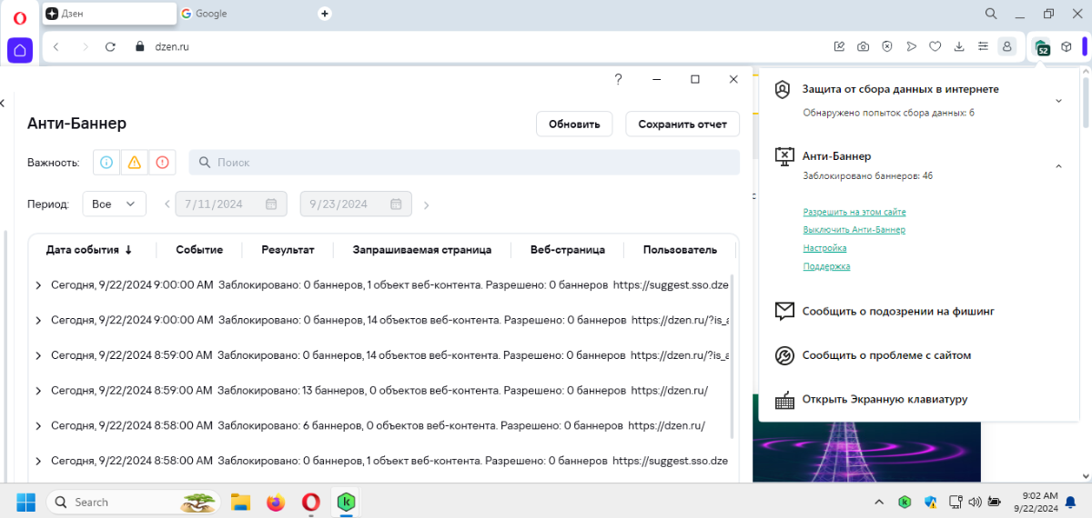
Task: Open Kaspersky from the Windows taskbar
Action: click(x=346, y=502)
